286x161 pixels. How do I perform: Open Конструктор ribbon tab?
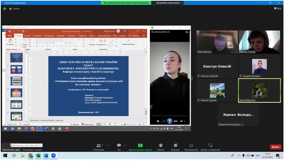click(49, 36)
